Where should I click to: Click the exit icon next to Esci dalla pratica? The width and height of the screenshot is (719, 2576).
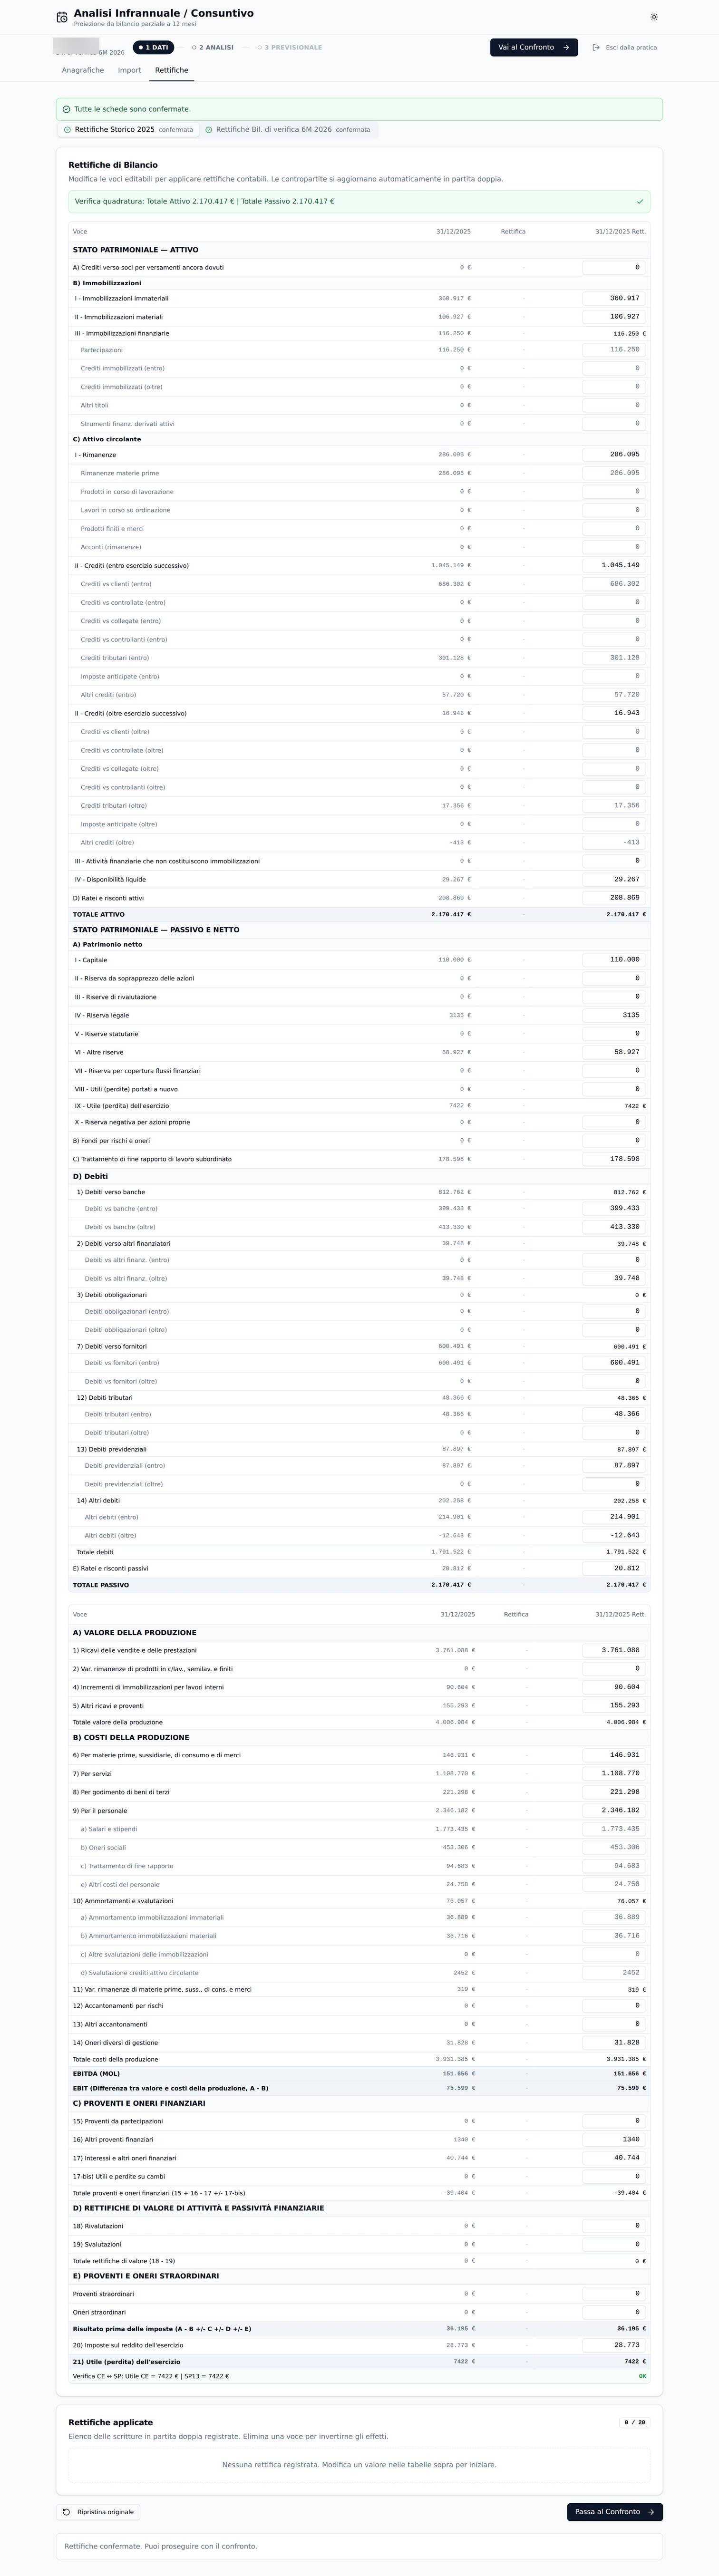596,47
